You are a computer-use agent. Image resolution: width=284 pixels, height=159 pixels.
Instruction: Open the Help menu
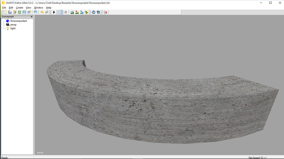pos(49,7)
